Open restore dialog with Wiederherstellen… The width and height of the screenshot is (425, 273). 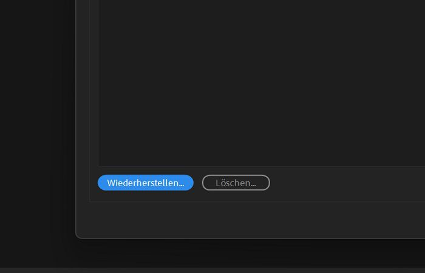(146, 183)
